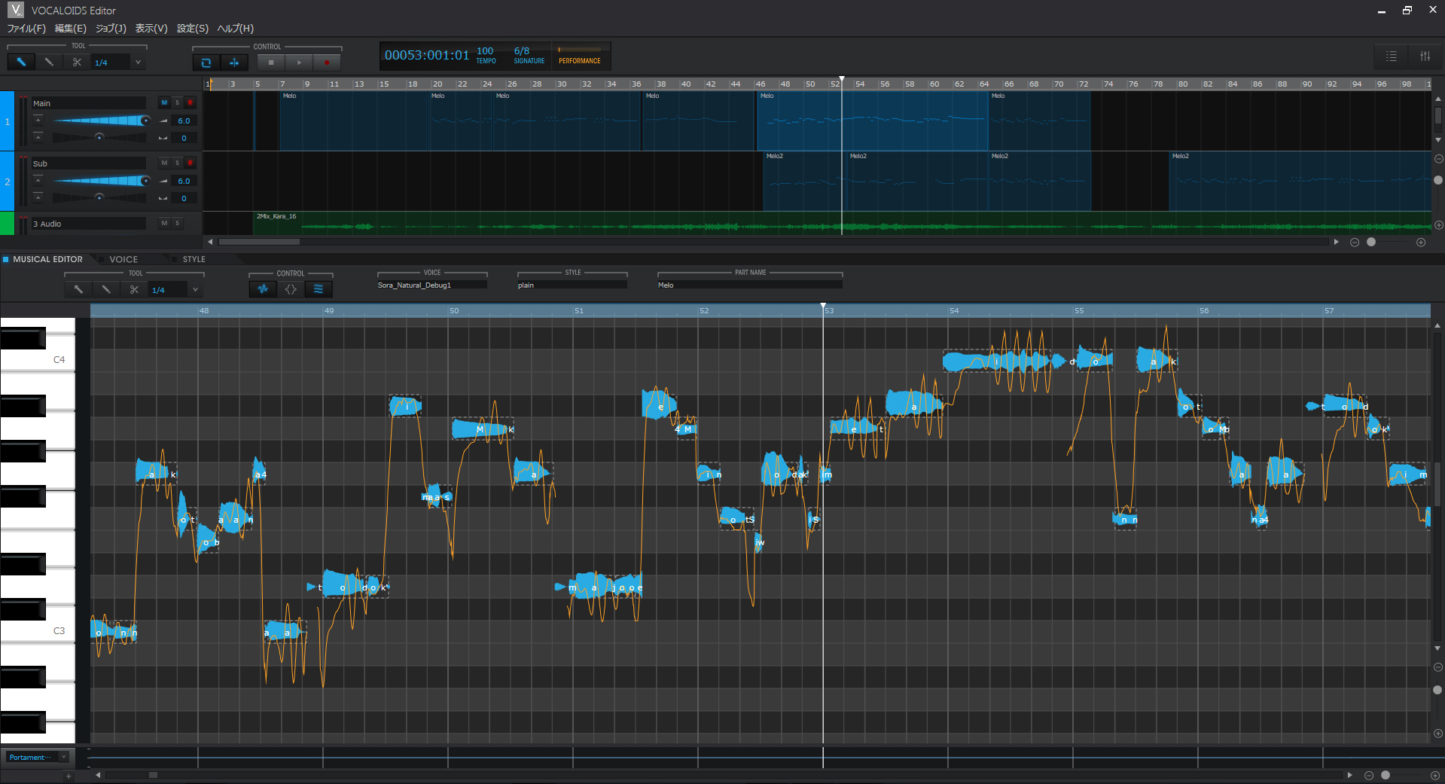Open top toolbar 1/4 quantize dropdown
Viewport: 1445px width, 784px height.
click(x=138, y=63)
